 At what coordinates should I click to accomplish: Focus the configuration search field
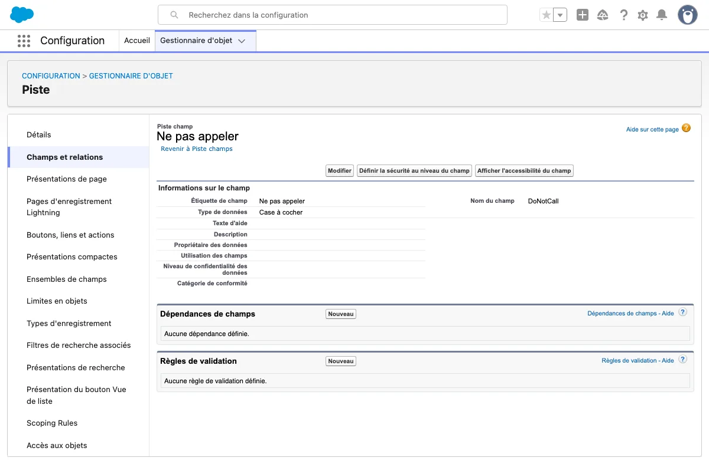tap(333, 15)
